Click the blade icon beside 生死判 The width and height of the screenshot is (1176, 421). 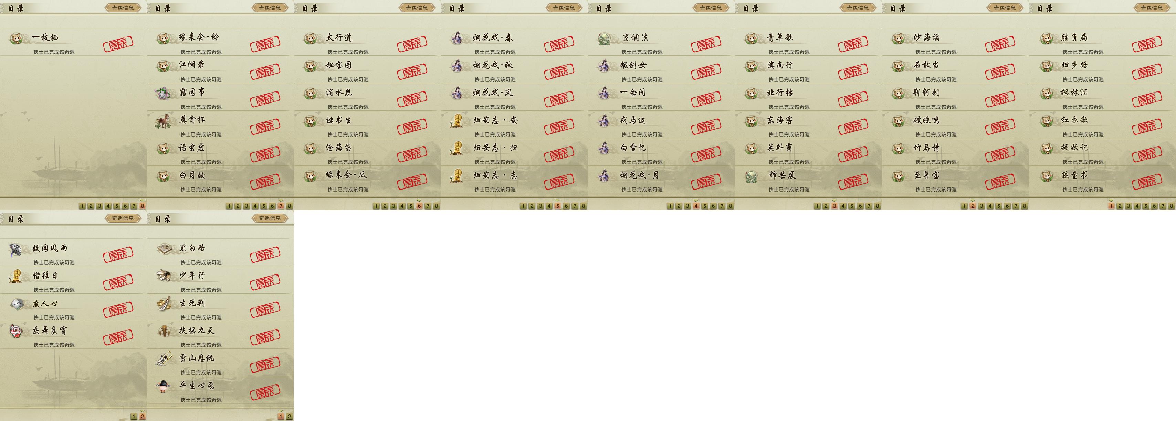click(x=163, y=303)
